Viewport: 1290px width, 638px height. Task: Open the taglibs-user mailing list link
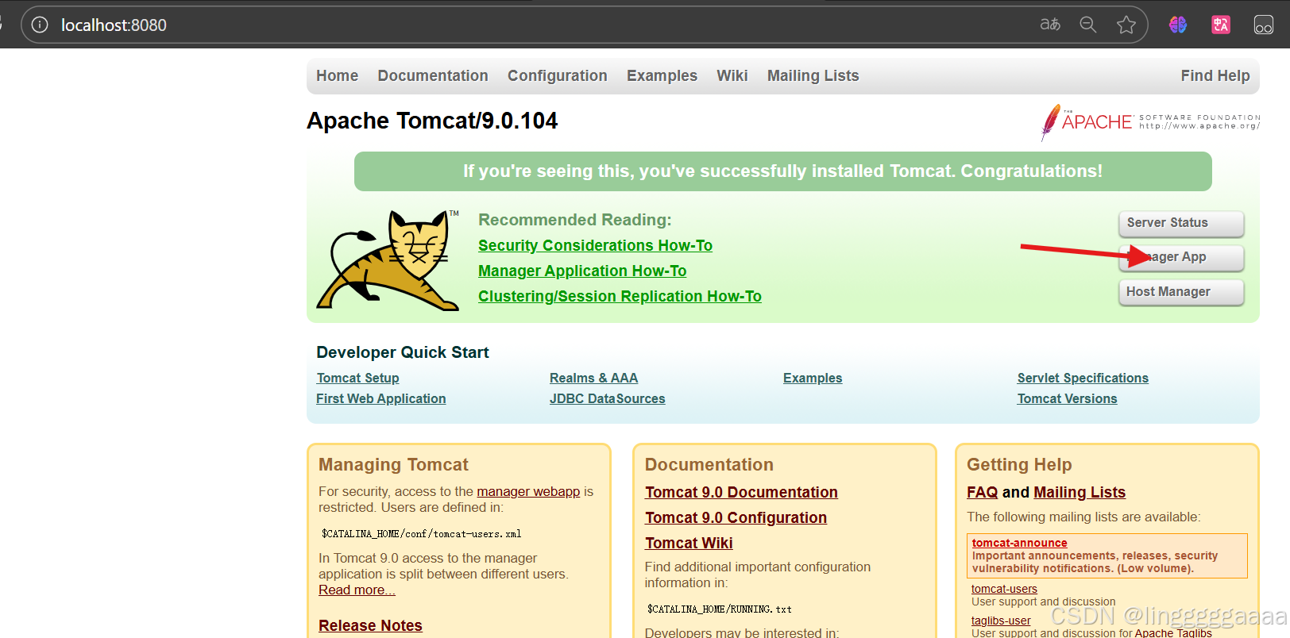click(x=1001, y=621)
